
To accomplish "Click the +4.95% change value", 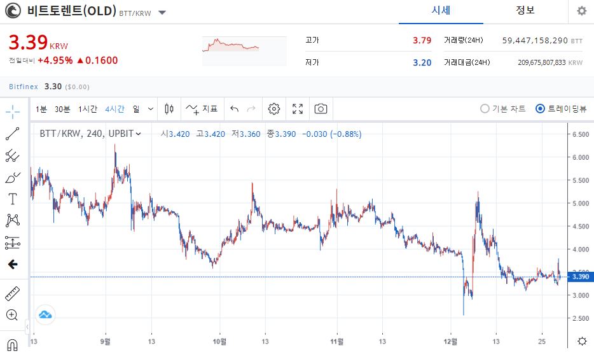I will point(55,60).
